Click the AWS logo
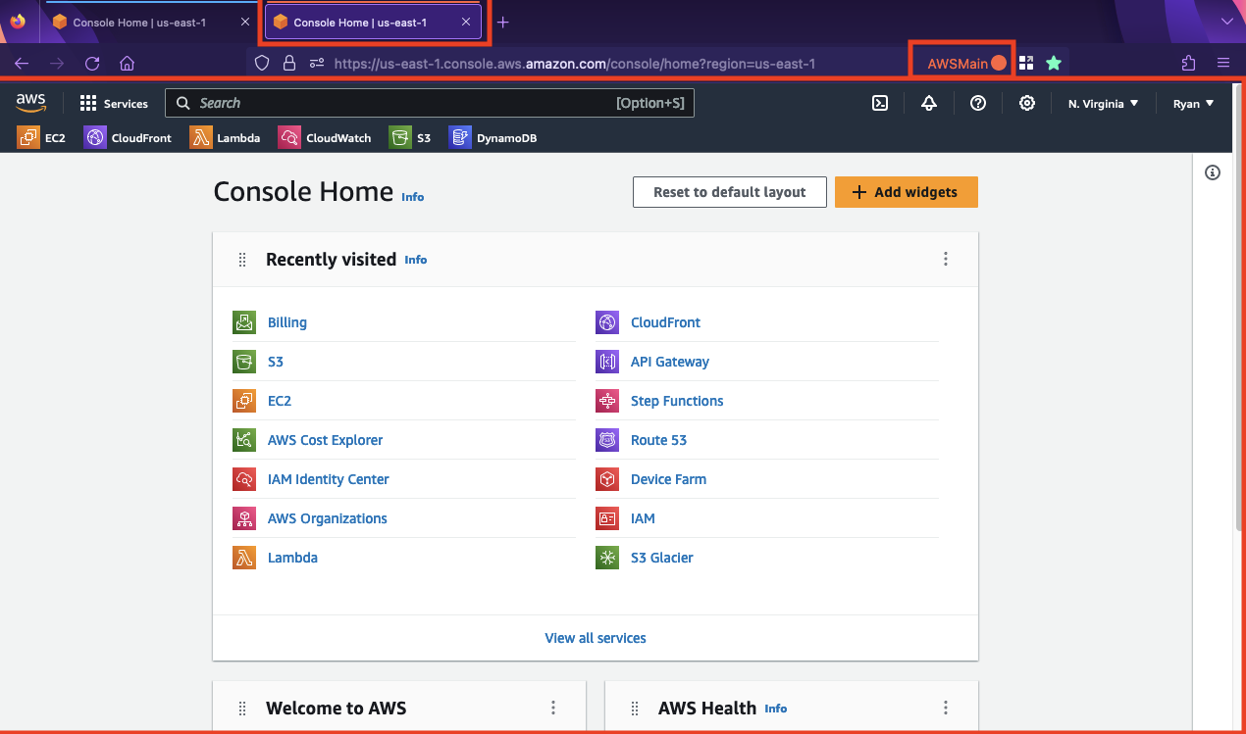1246x734 pixels. click(30, 103)
